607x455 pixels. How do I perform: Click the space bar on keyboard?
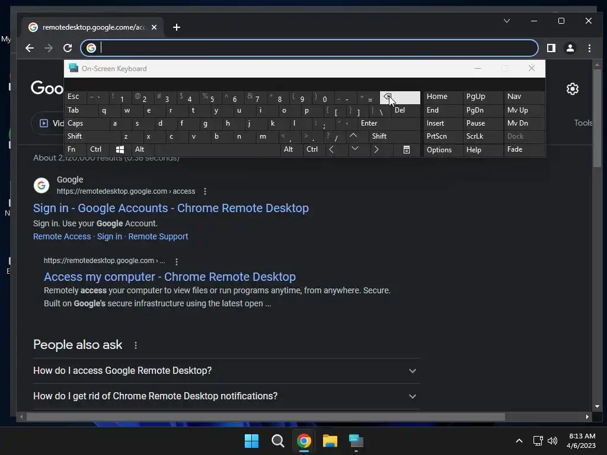pos(217,149)
